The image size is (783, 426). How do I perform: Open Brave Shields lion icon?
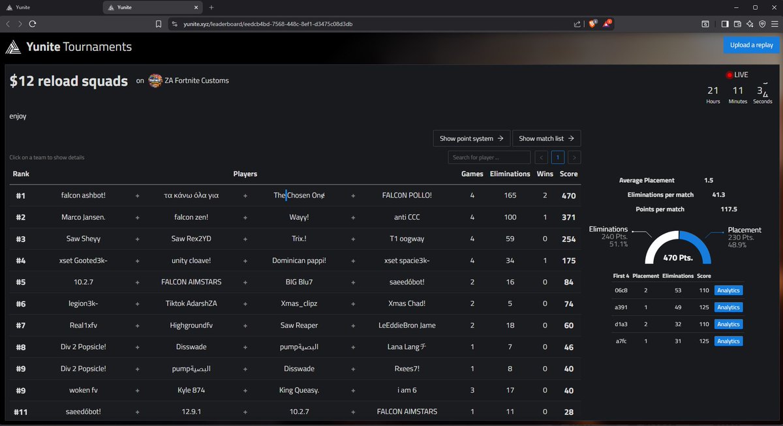593,23
